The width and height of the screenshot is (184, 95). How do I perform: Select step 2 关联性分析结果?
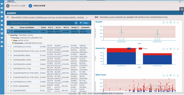click(x=37, y=6)
